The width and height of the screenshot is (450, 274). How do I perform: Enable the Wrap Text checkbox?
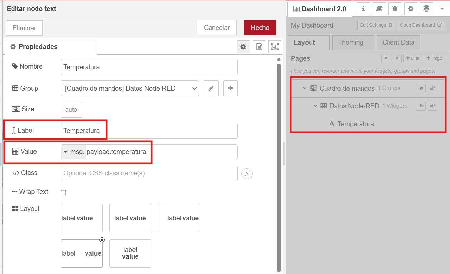click(63, 193)
